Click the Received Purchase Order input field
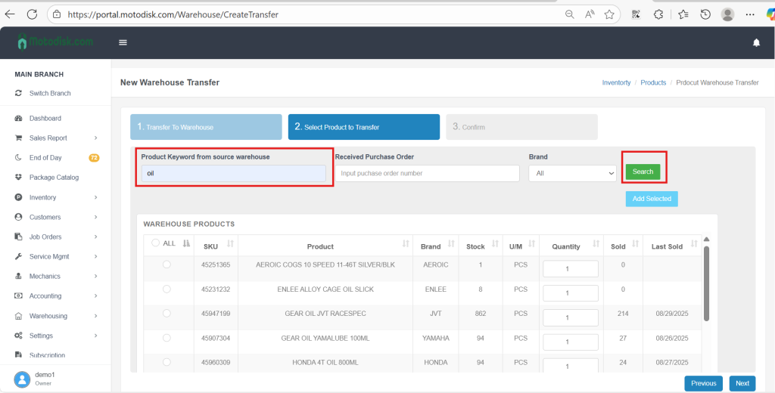775x393 pixels. click(x=428, y=173)
